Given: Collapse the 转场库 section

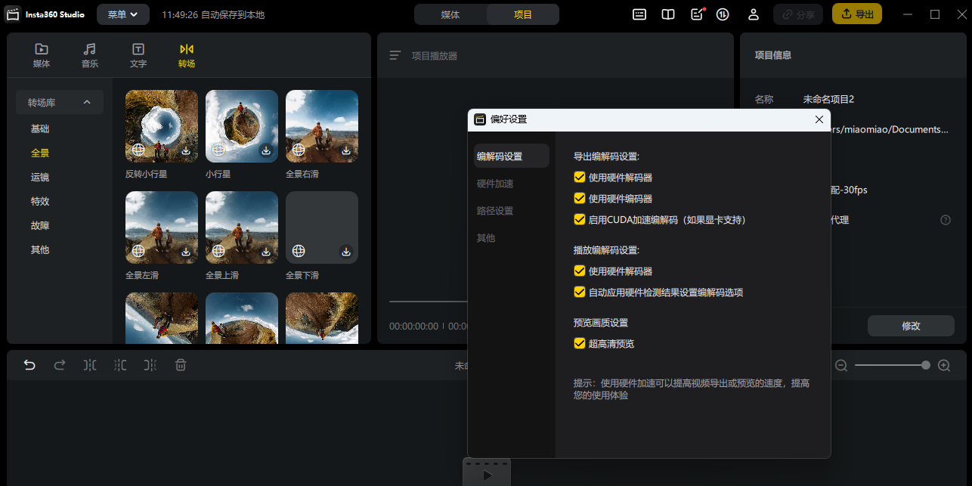Looking at the screenshot, I should (x=87, y=103).
